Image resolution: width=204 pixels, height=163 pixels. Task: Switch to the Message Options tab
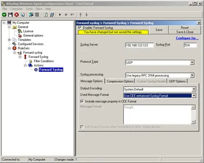(x=92, y=81)
